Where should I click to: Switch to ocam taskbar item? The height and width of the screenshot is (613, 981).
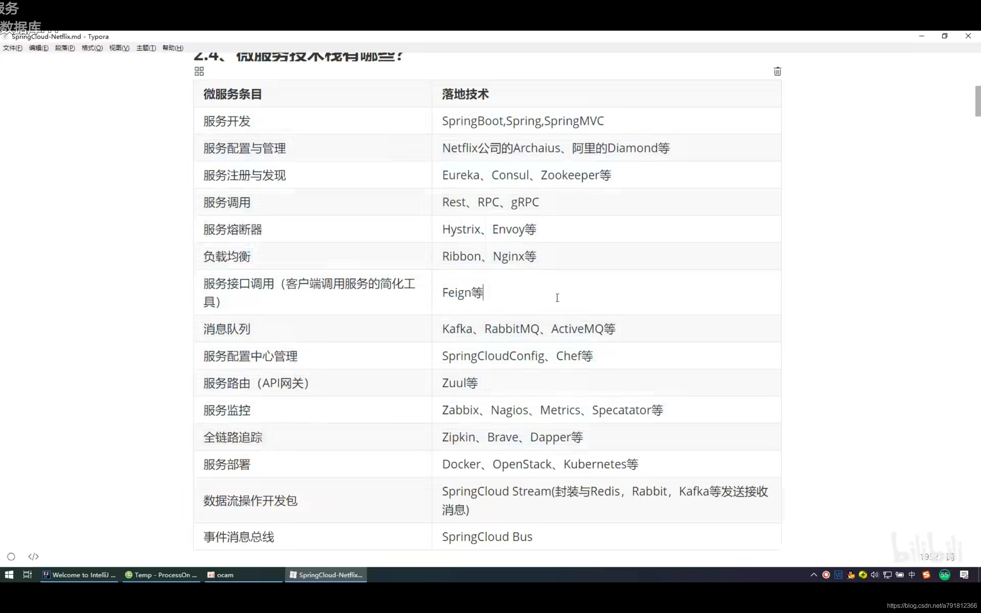pos(243,574)
